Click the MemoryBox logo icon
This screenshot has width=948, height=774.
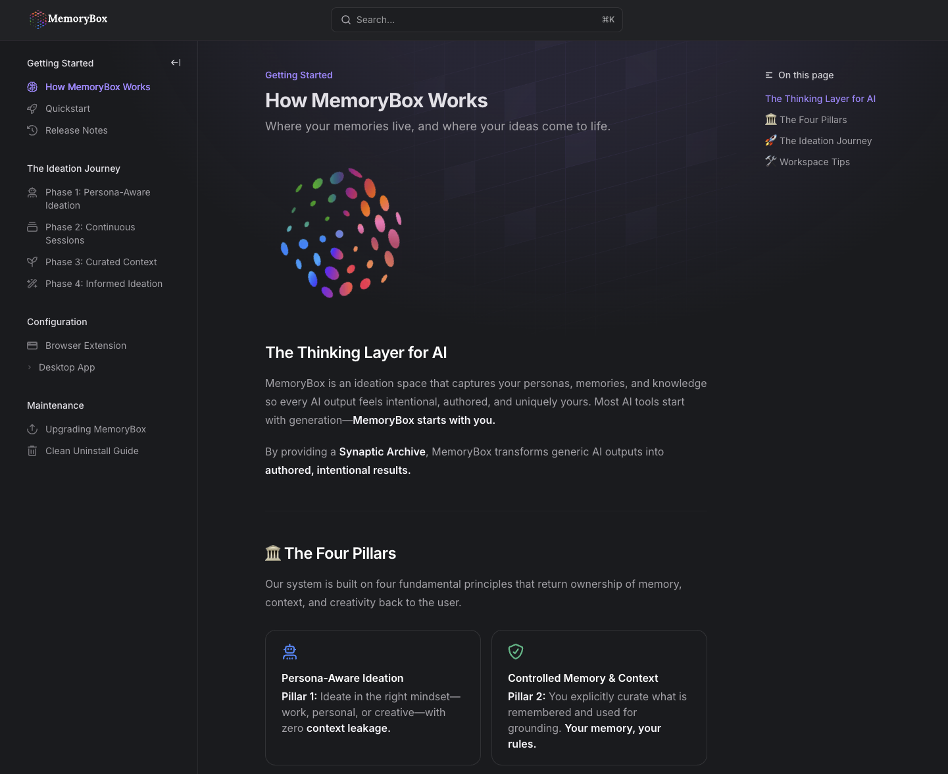tap(38, 19)
